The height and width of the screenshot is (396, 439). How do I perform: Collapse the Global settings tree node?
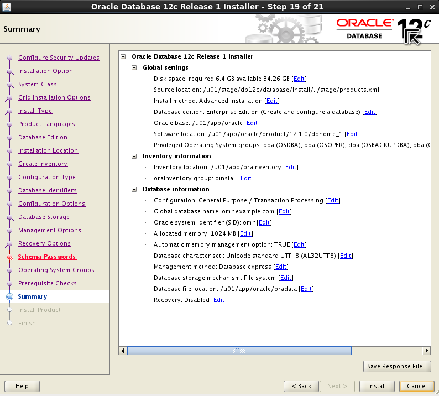(x=134, y=67)
